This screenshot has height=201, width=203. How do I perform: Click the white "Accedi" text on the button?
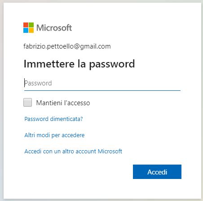click(157, 172)
